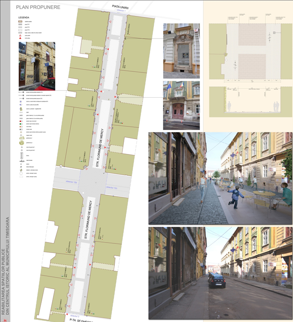Click the 'obiectul 12c' label
This screenshot has width=293, height=322.
112,187
